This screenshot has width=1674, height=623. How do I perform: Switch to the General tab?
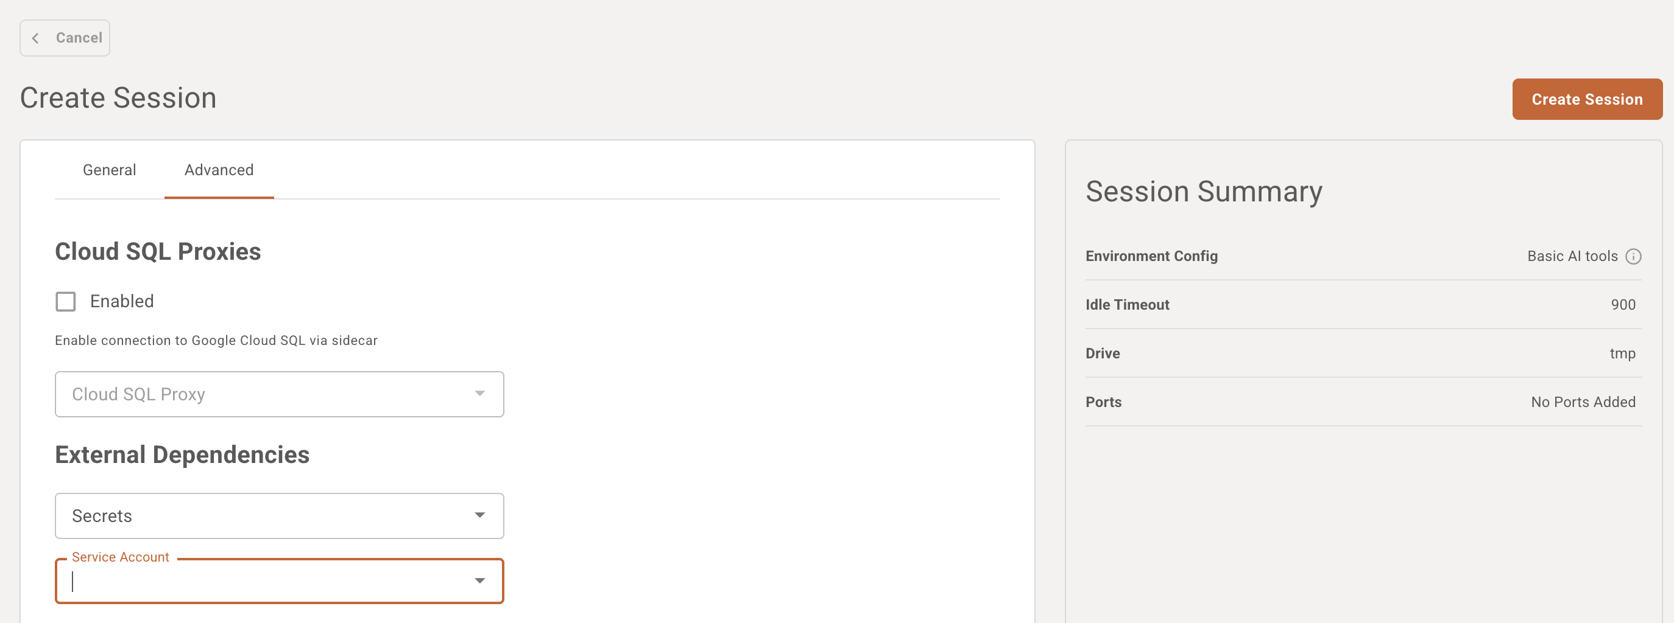point(109,170)
